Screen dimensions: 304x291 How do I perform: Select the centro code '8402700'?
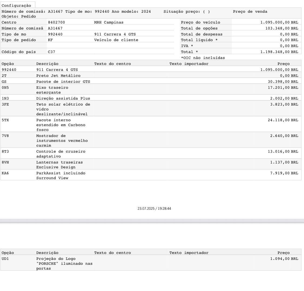pyautogui.click(x=56, y=22)
